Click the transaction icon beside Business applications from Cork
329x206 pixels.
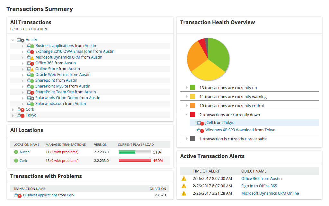tap(18, 195)
